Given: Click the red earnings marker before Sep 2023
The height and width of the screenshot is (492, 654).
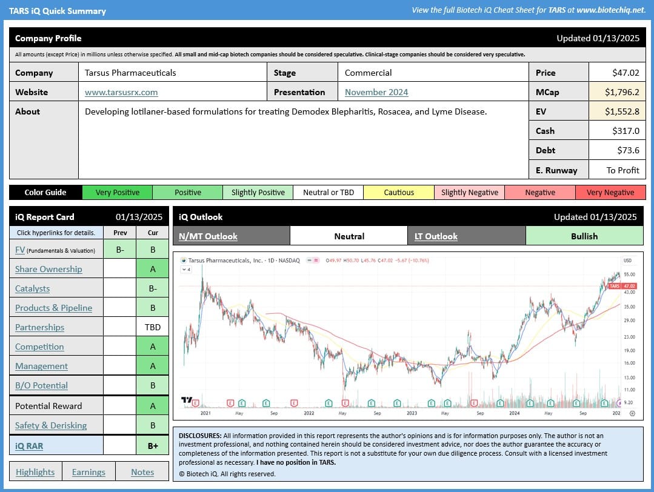Looking at the screenshot, I should pos(474,403).
